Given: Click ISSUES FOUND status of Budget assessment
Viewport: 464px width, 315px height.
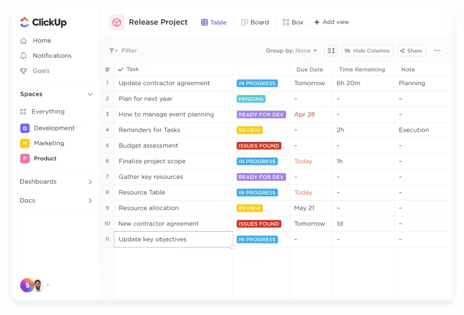Looking at the screenshot, I should pos(259,146).
